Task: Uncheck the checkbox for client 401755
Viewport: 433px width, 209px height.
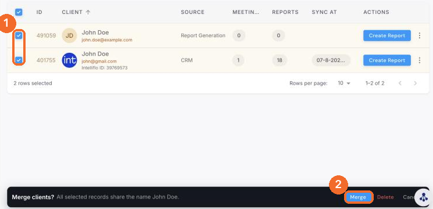Action: [19, 60]
